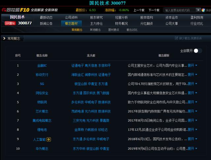
Task: Open leading stock 东方中科
Action: [79, 148]
